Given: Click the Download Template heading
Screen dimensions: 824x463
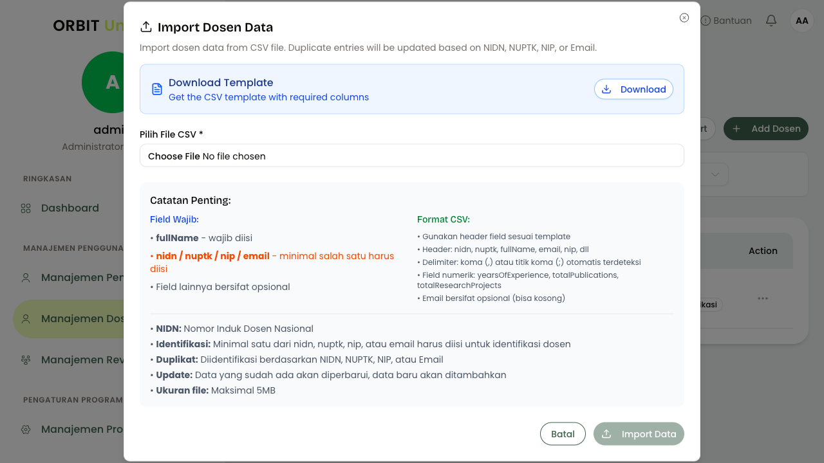Looking at the screenshot, I should 221,82.
